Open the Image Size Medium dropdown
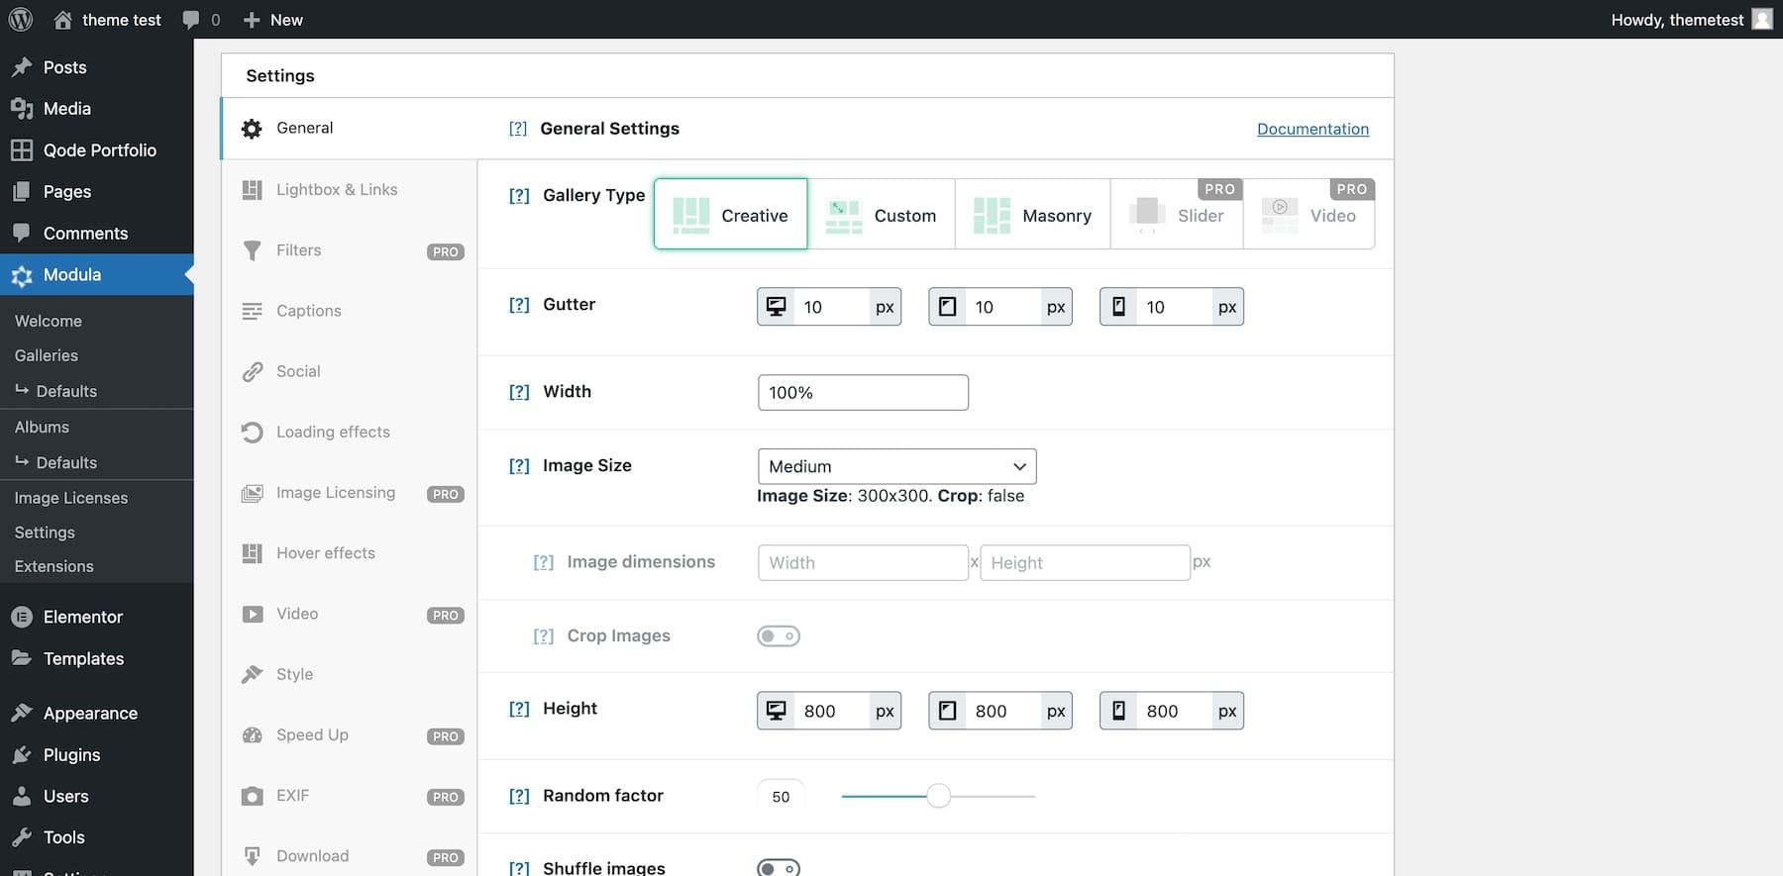Viewport: 1783px width, 876px height. (x=896, y=466)
